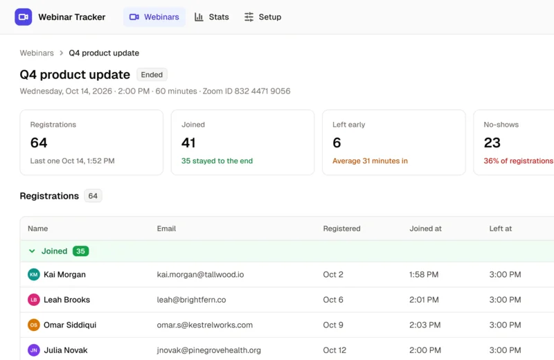Click Omar Siddiqui's OS avatar

pyautogui.click(x=33, y=325)
